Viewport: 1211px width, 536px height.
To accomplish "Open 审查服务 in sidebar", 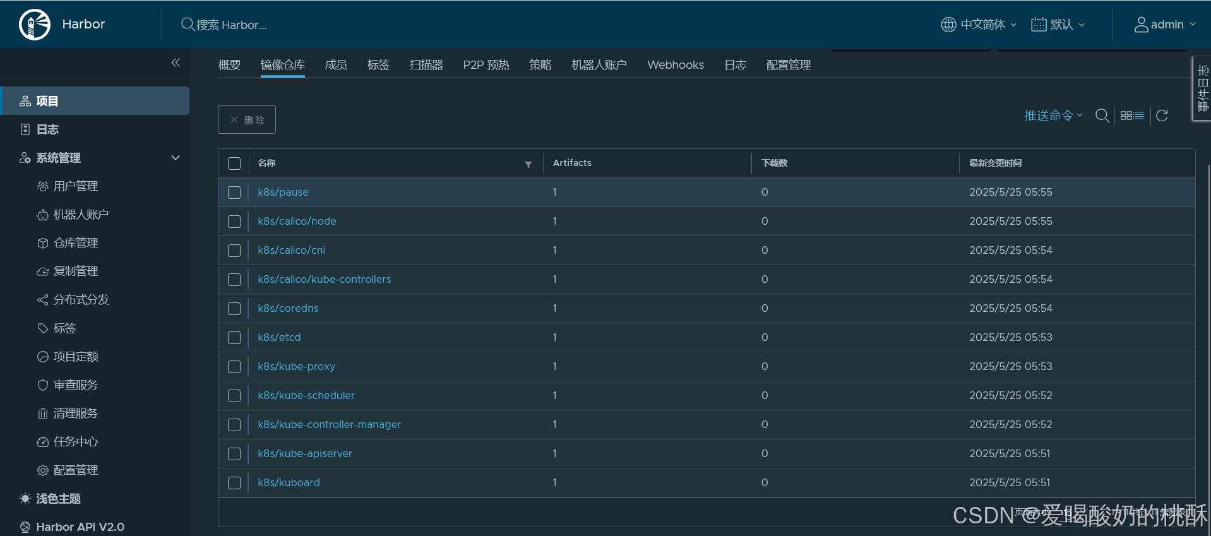I will click(76, 385).
